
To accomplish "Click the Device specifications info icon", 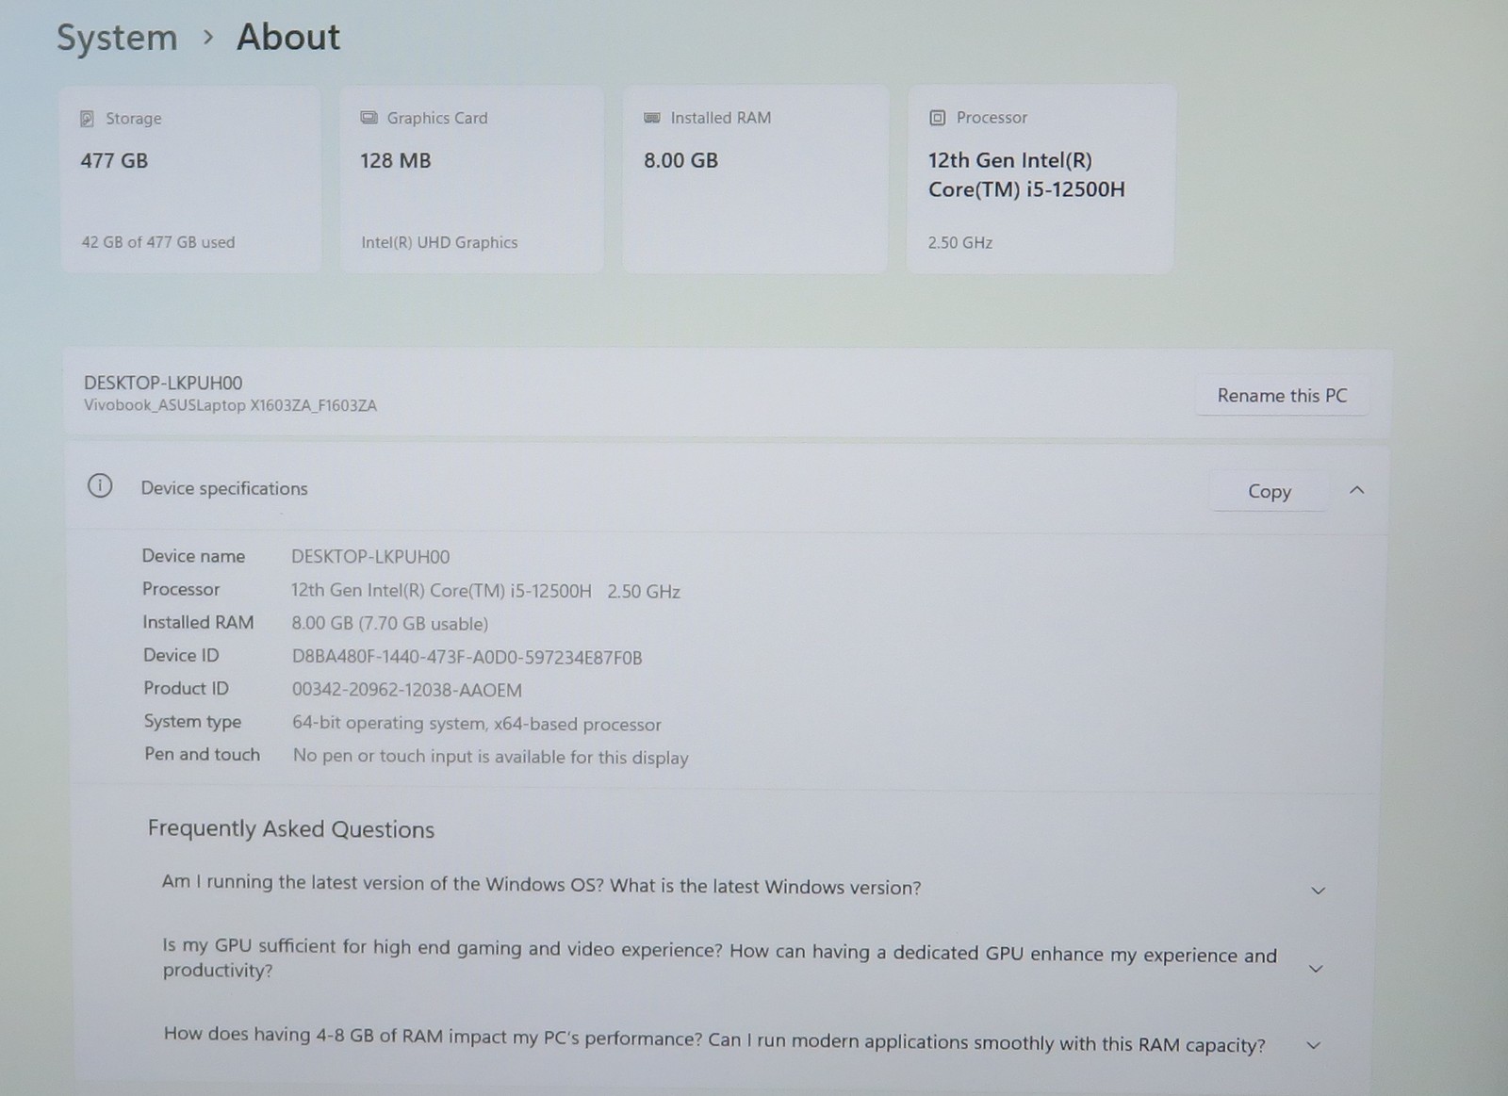I will (100, 486).
